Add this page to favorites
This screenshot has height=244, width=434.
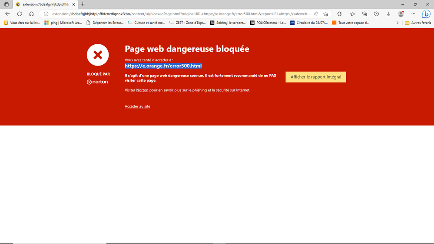[325, 14]
